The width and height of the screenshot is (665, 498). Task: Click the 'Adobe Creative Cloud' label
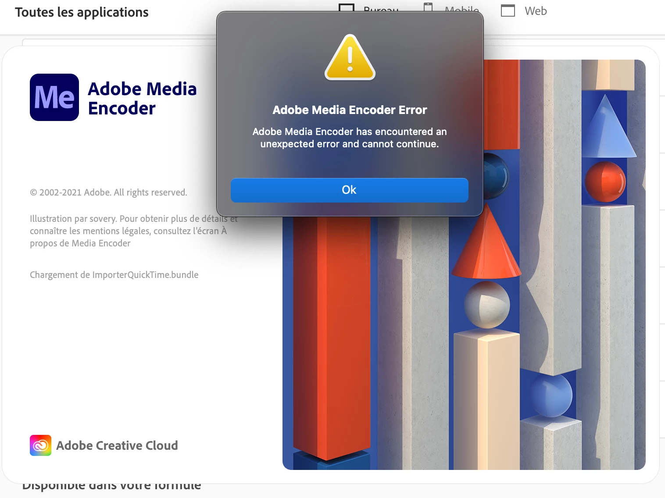click(117, 445)
